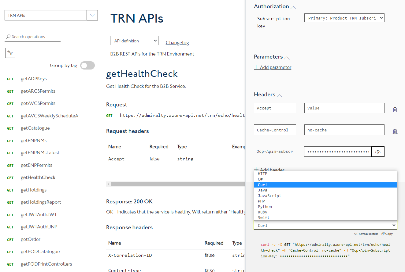Image resolution: width=405 pixels, height=272 pixels.
Task: Click the search operations magnifier icon
Action: (8, 37)
